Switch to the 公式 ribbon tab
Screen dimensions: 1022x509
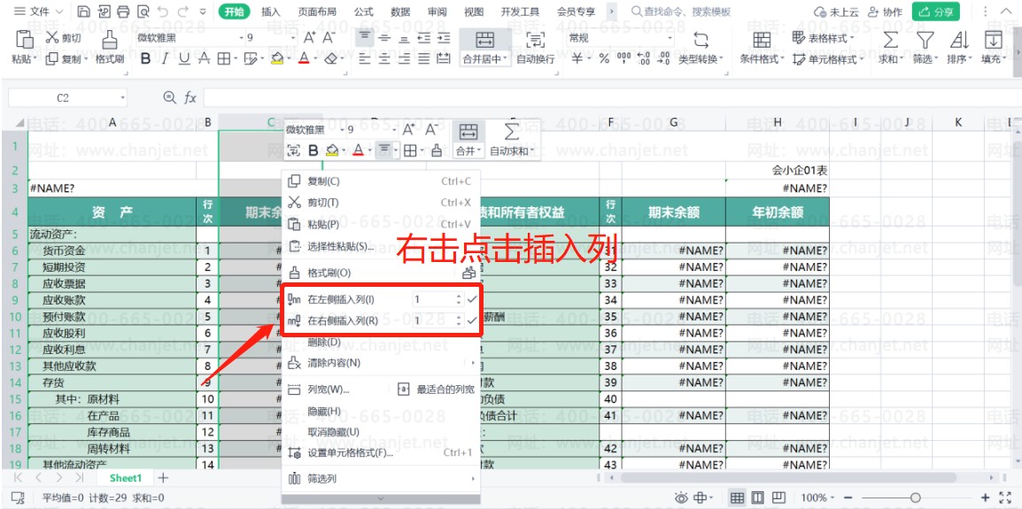coord(363,12)
